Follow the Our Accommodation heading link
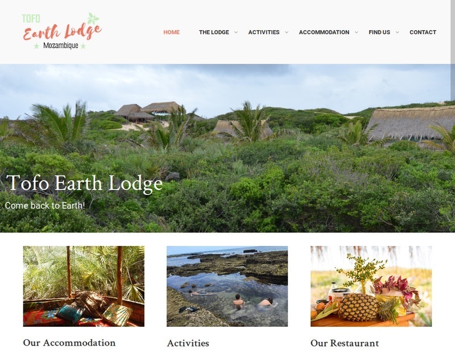This screenshot has height=350, width=455. coord(69,343)
